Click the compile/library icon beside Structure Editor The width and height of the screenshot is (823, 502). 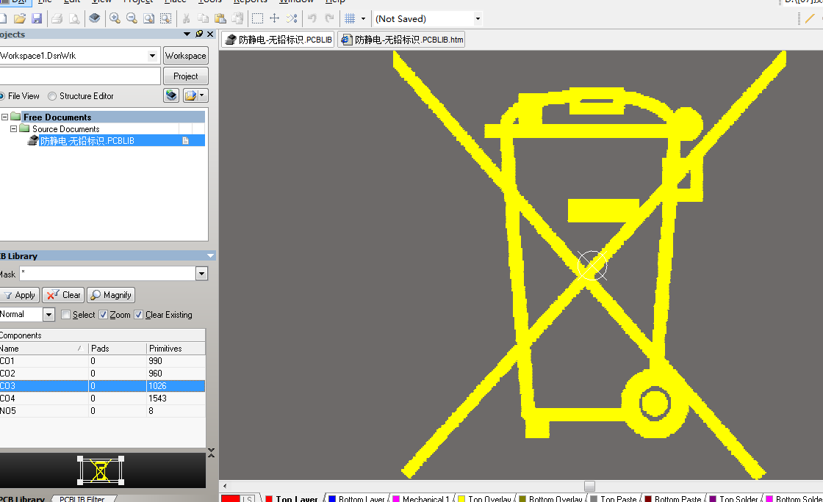pos(171,95)
